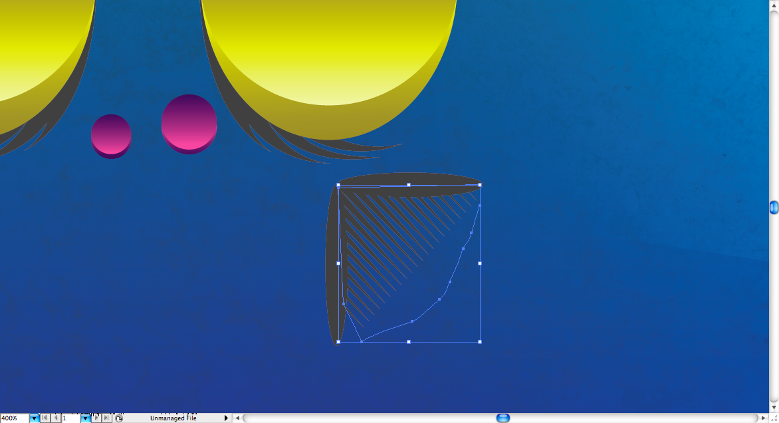Click the horizontal scrollbar right arrow
The height and width of the screenshot is (423, 779).
click(763, 418)
